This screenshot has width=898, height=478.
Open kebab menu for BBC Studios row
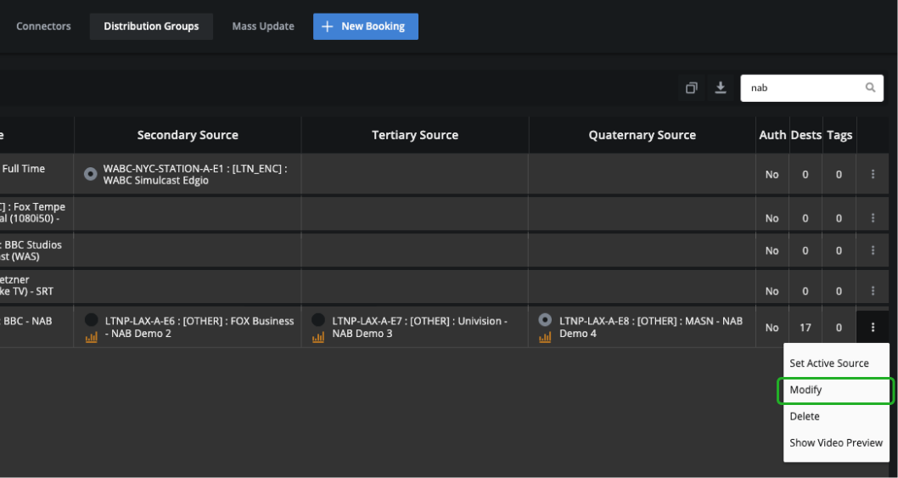(x=873, y=250)
